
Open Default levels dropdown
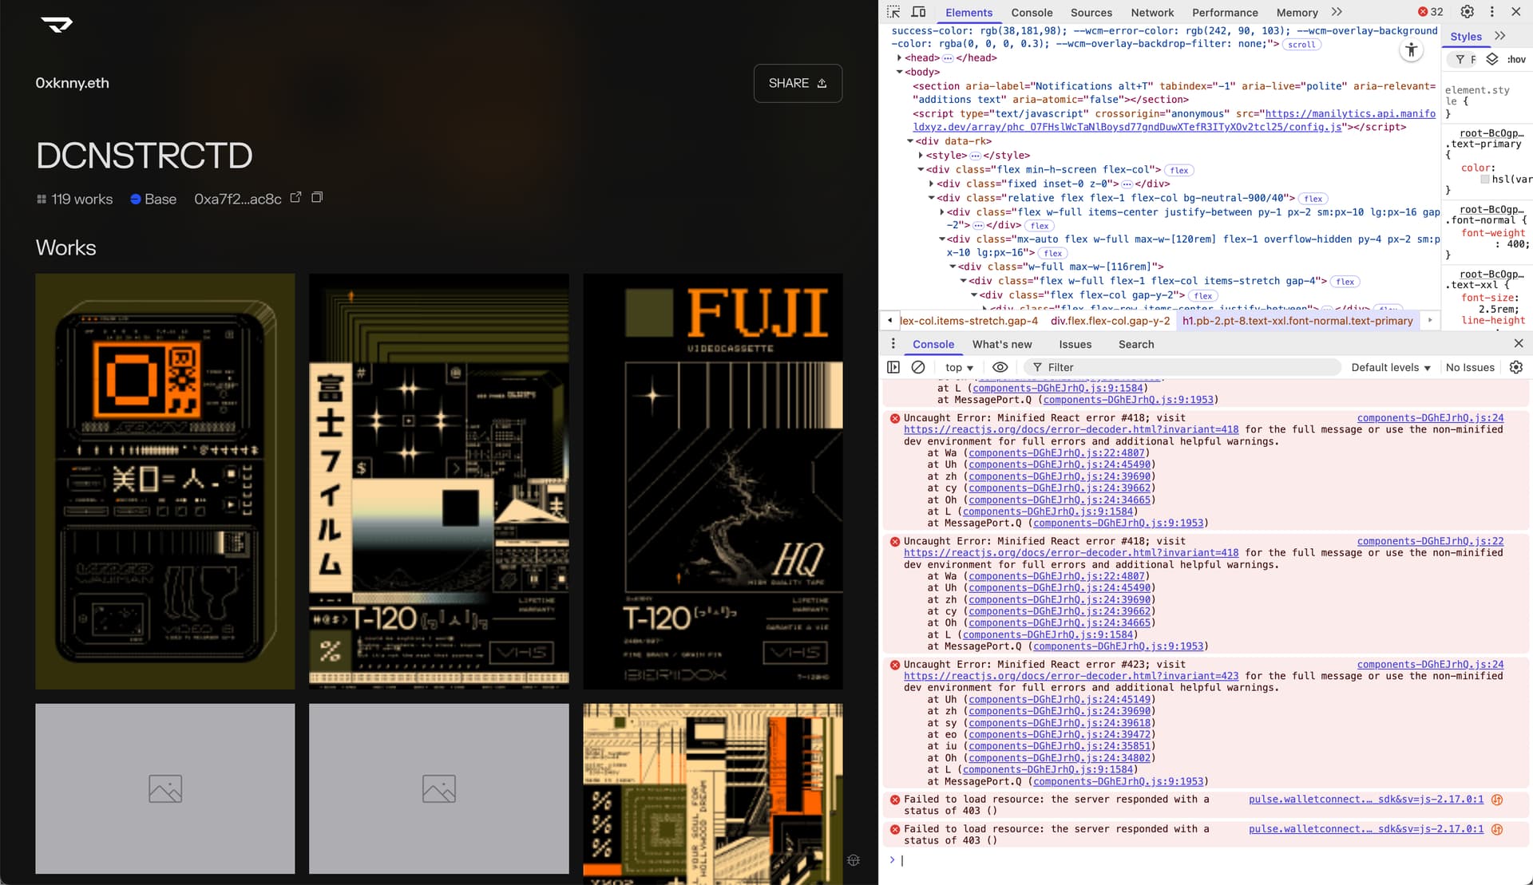pyautogui.click(x=1390, y=367)
